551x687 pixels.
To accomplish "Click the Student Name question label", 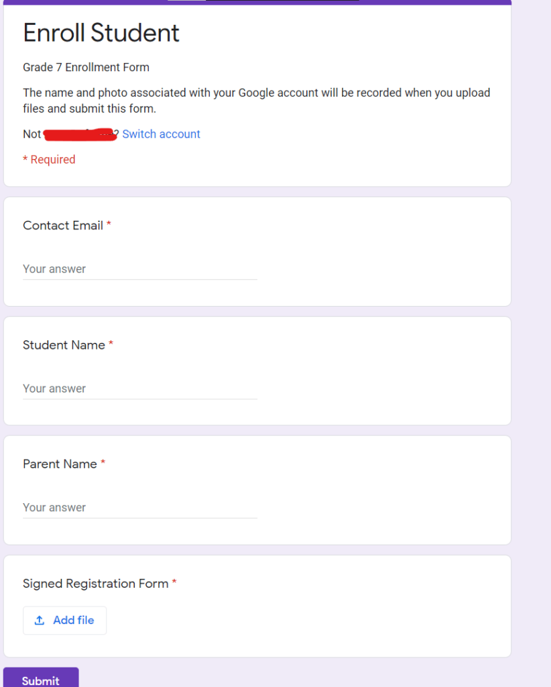I will click(x=64, y=345).
